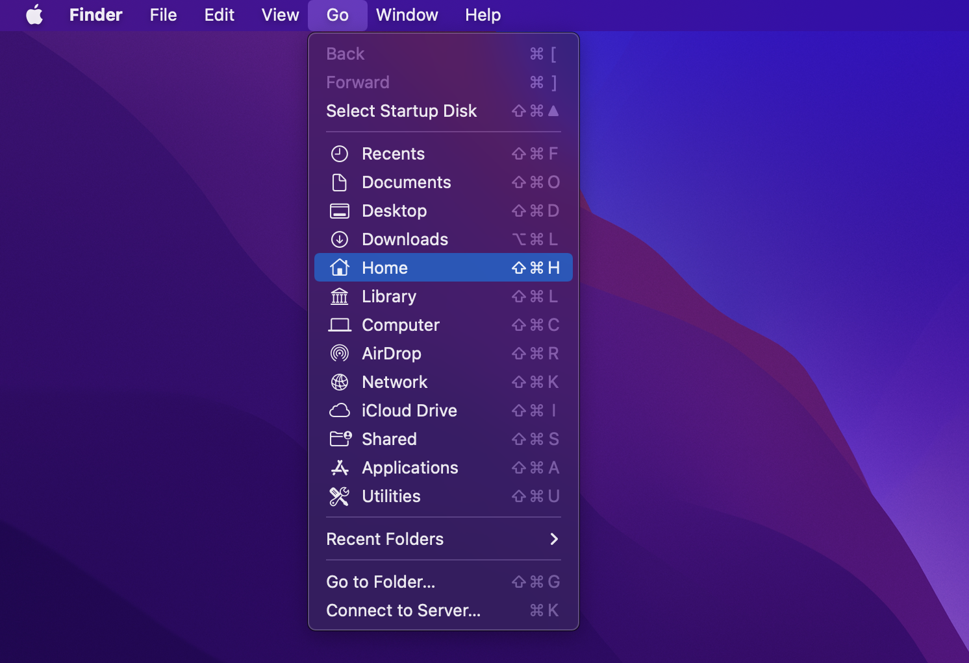Expand the Recent Folders submenu
Image resolution: width=969 pixels, height=663 pixels.
(444, 539)
